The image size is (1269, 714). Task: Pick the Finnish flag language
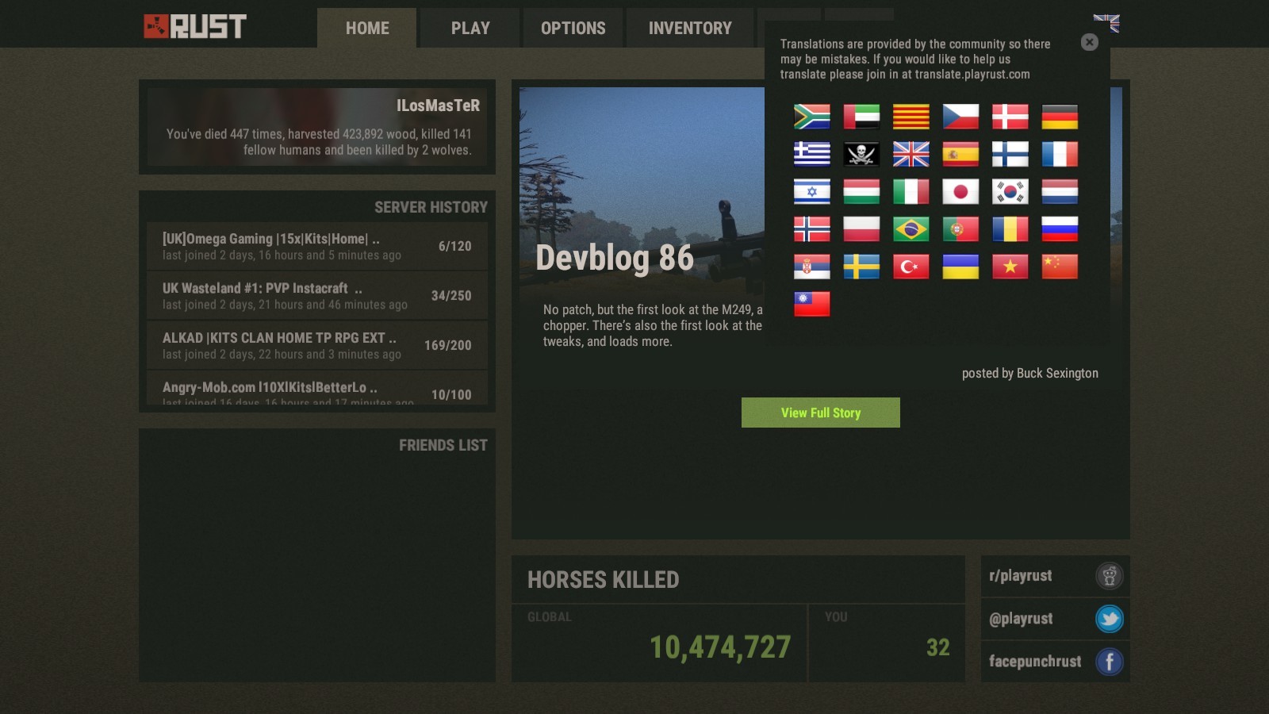point(1010,154)
